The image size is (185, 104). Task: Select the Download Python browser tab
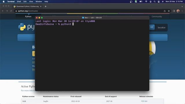point(27,6)
